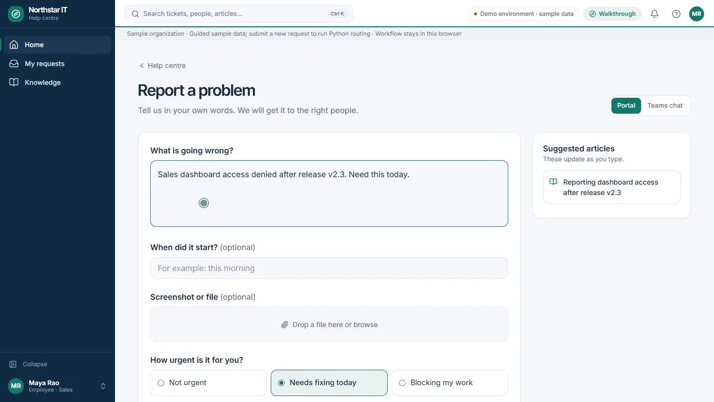Image resolution: width=714 pixels, height=402 pixels.
Task: Select the Blocking my work option
Action: [450, 383]
